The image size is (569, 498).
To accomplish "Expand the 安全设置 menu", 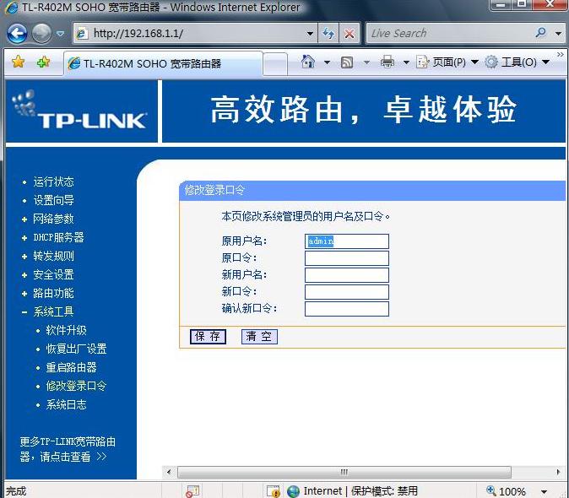I will click(54, 274).
